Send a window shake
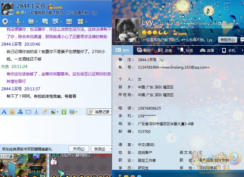This screenshot has height=177, width=244. [x=28, y=112]
